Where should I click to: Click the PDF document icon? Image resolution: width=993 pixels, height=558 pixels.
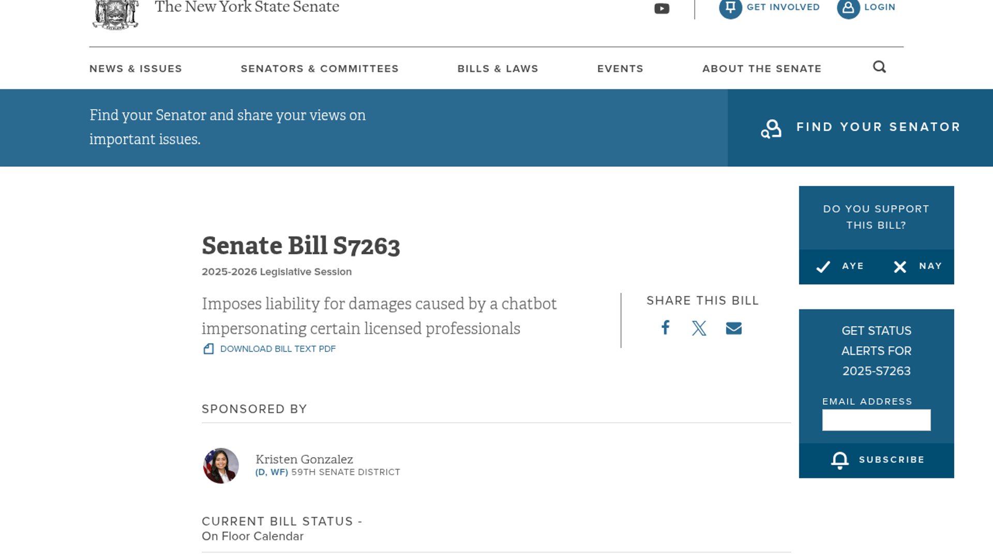[x=208, y=349]
